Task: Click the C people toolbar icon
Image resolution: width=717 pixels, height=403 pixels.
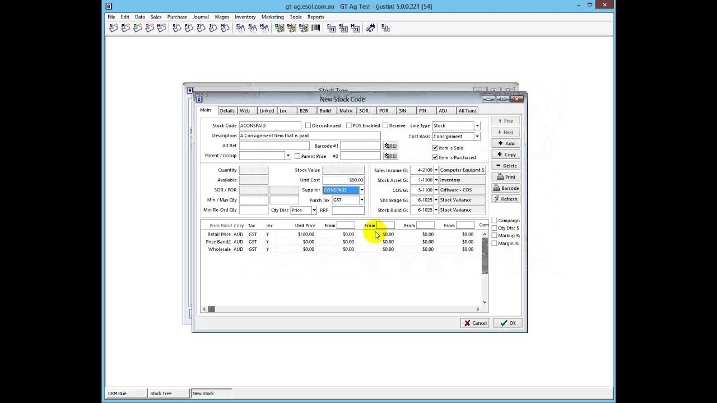Action: [240, 27]
